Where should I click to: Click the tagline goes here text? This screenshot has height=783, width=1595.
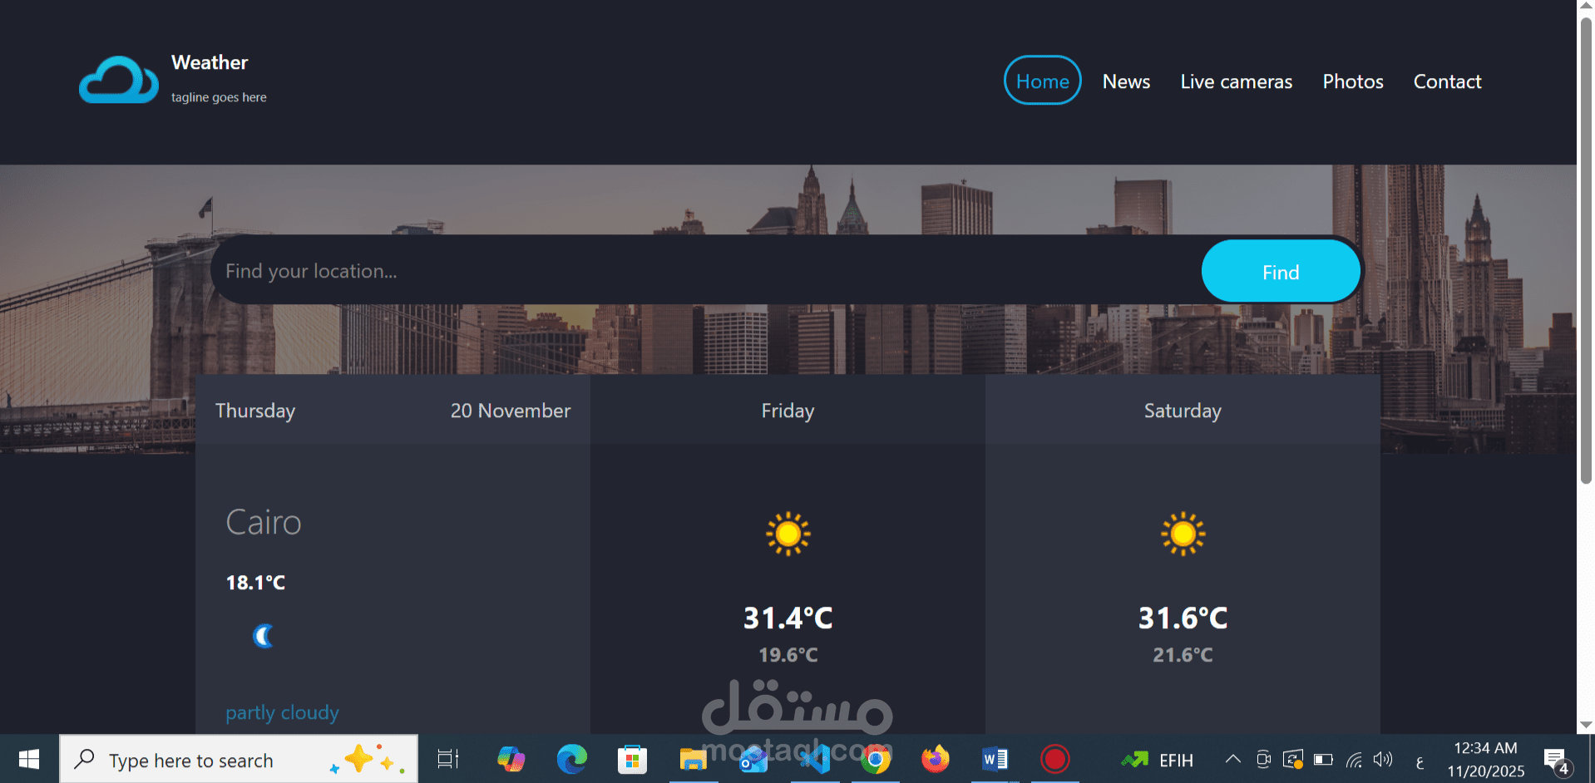click(x=219, y=97)
